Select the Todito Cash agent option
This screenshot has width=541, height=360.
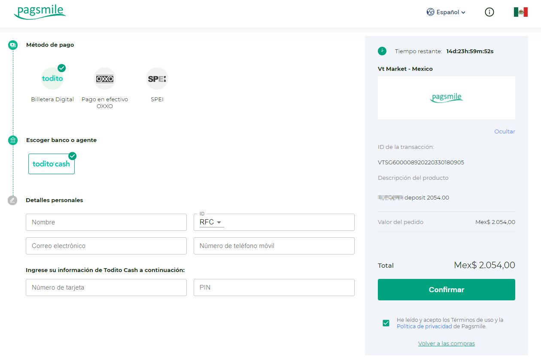[52, 164]
